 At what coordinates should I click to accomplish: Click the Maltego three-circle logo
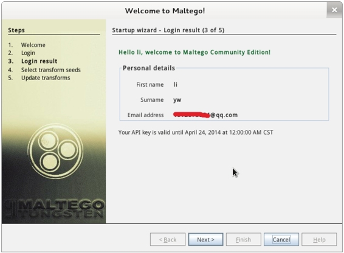click(55, 151)
